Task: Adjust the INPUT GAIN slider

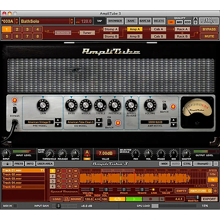Action: [x=59, y=205]
